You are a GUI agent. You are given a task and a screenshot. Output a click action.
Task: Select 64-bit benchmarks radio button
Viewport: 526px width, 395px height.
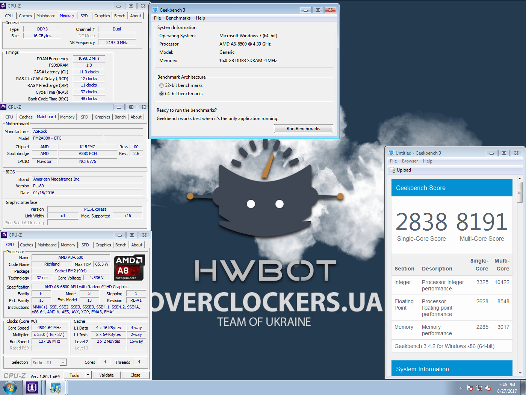pos(162,94)
